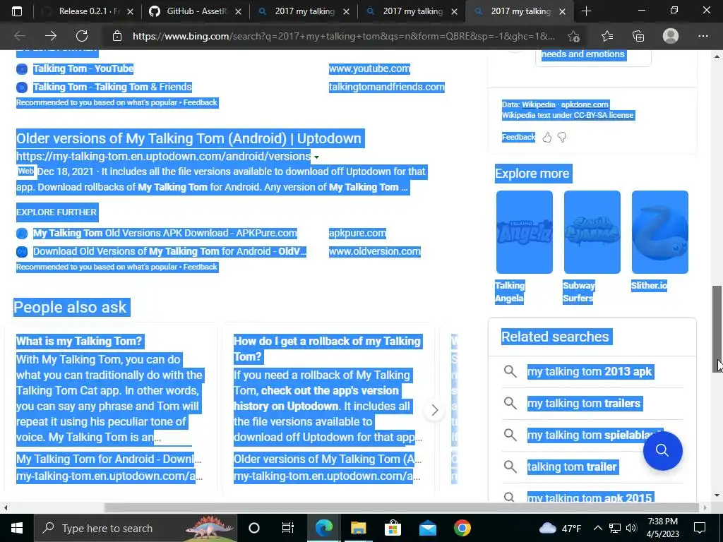Open Talking Tom - Talking Tom & Friends link

(x=112, y=87)
